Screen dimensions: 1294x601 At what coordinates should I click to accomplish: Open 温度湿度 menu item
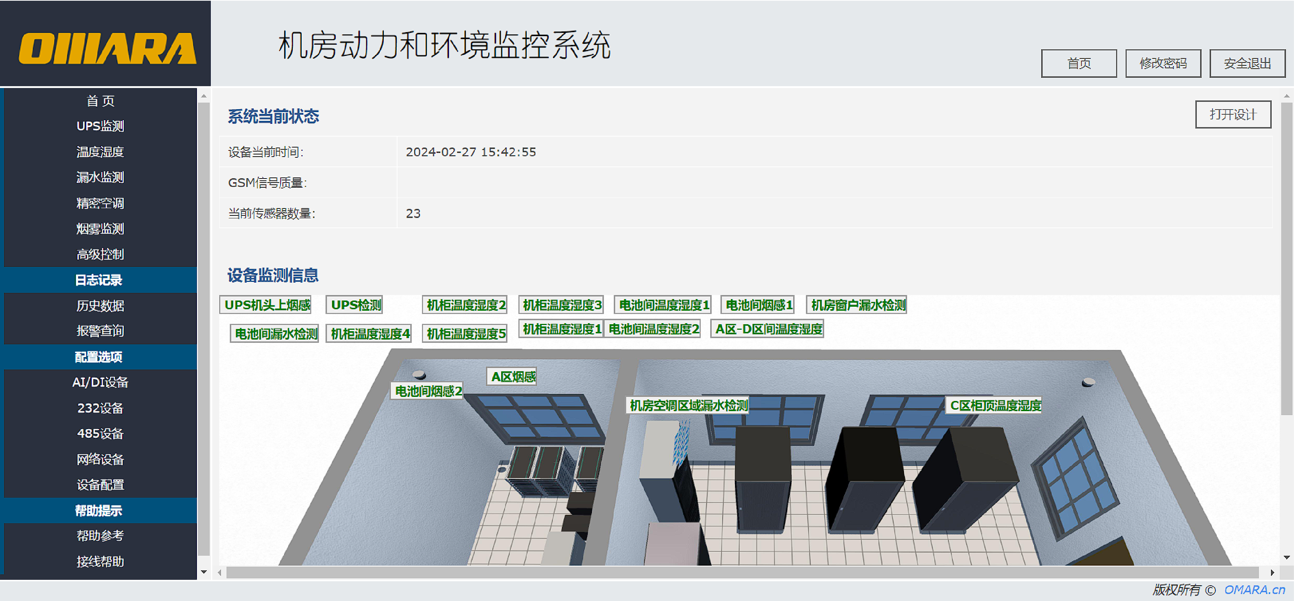click(x=100, y=152)
